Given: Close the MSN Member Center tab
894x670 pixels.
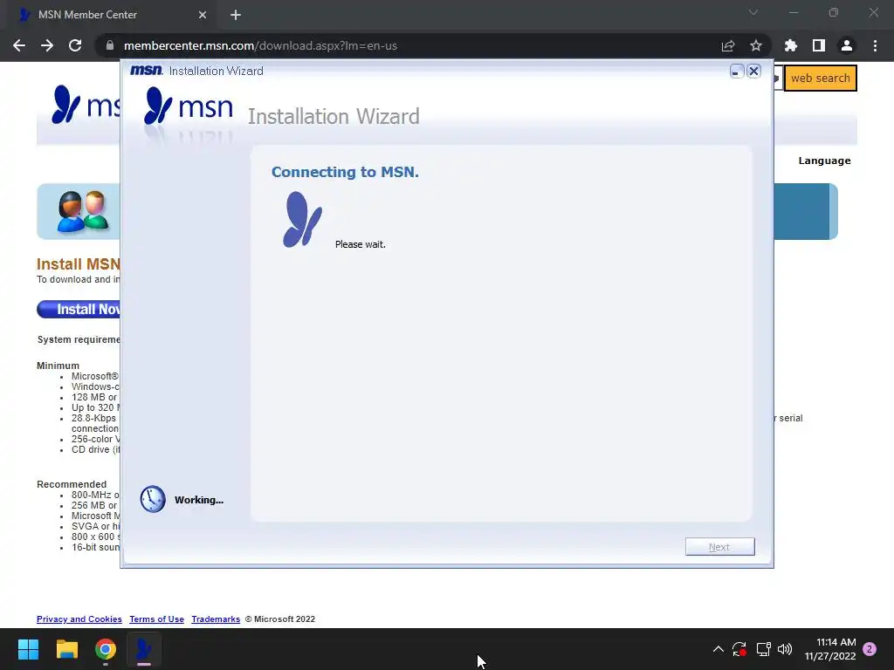Looking at the screenshot, I should [203, 15].
